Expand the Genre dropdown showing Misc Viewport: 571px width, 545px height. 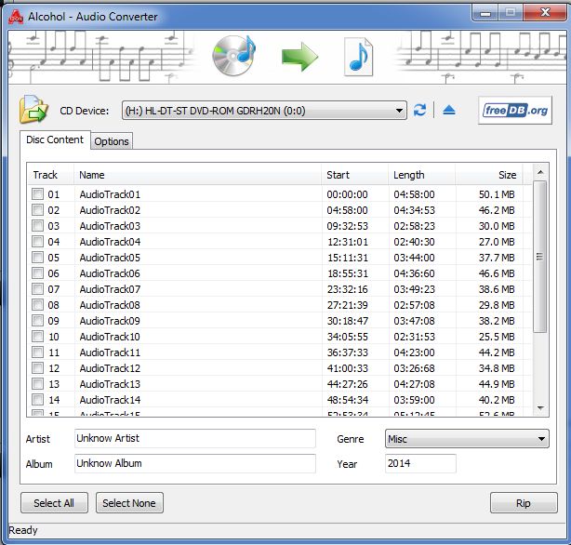point(467,439)
